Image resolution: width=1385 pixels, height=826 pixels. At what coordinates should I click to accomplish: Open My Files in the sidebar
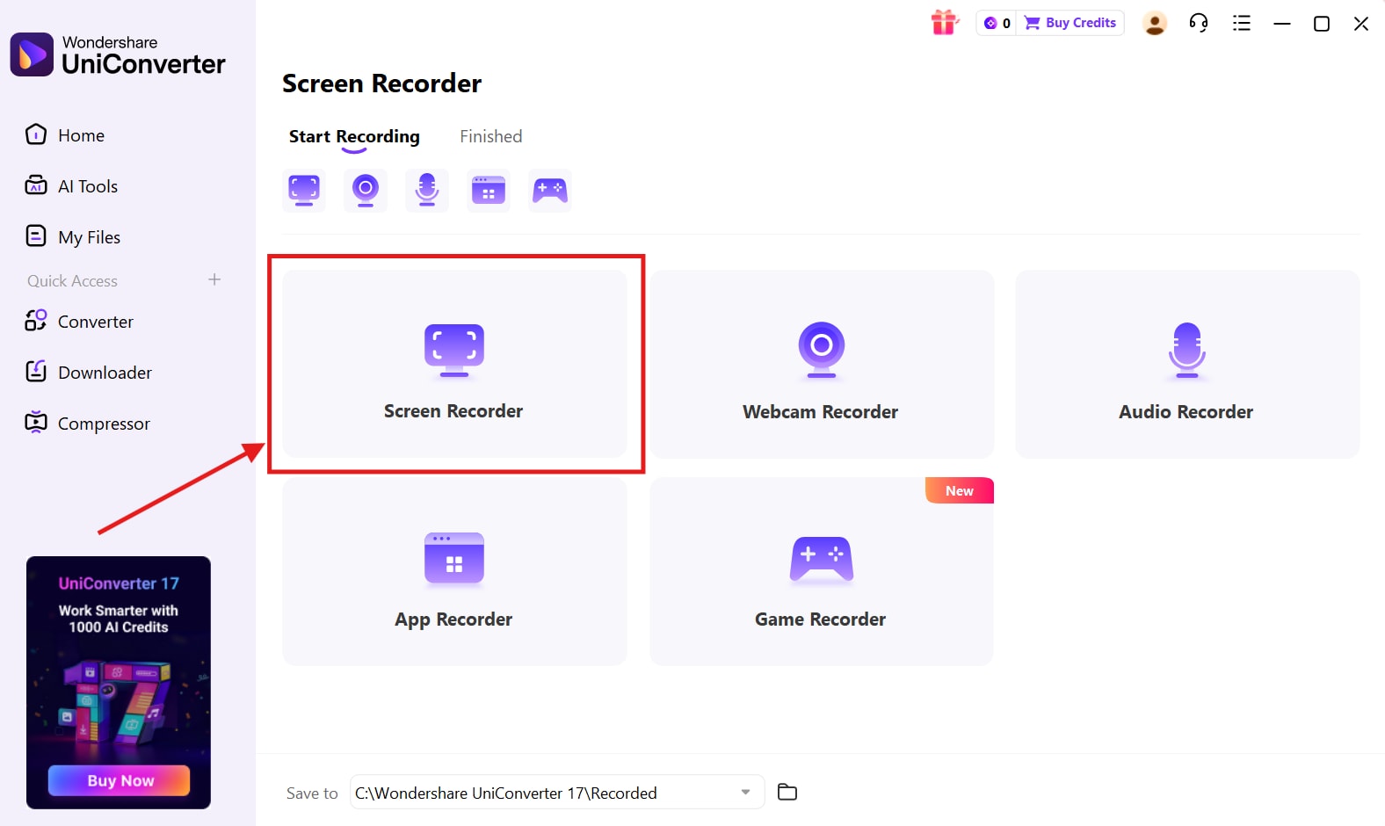point(73,237)
